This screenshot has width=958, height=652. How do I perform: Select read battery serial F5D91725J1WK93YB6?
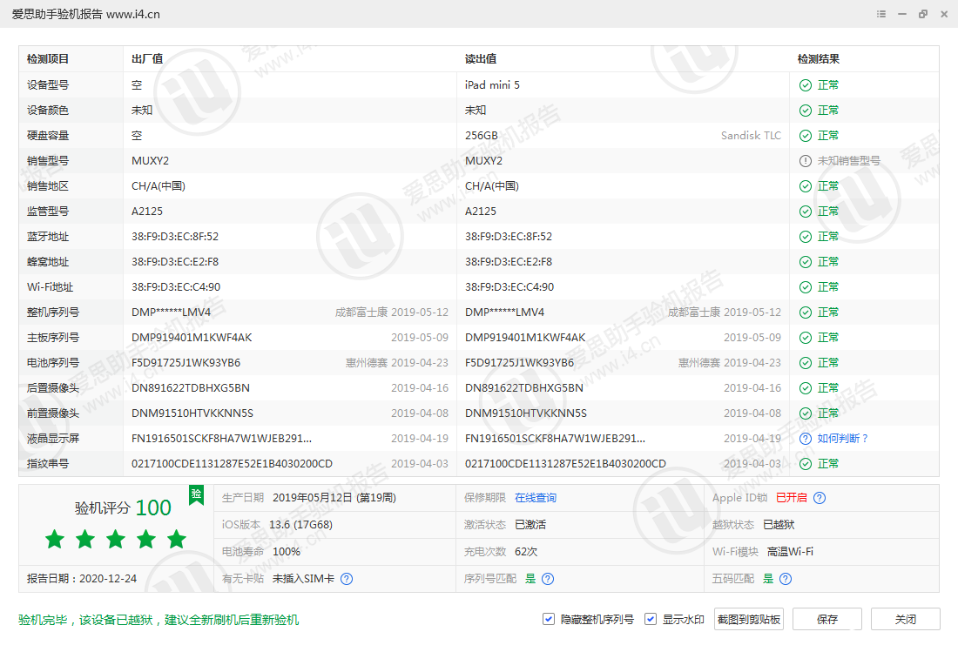point(519,363)
